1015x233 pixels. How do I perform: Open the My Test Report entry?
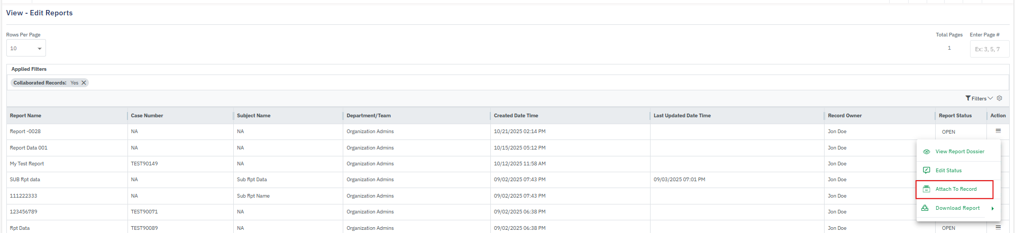(27, 164)
